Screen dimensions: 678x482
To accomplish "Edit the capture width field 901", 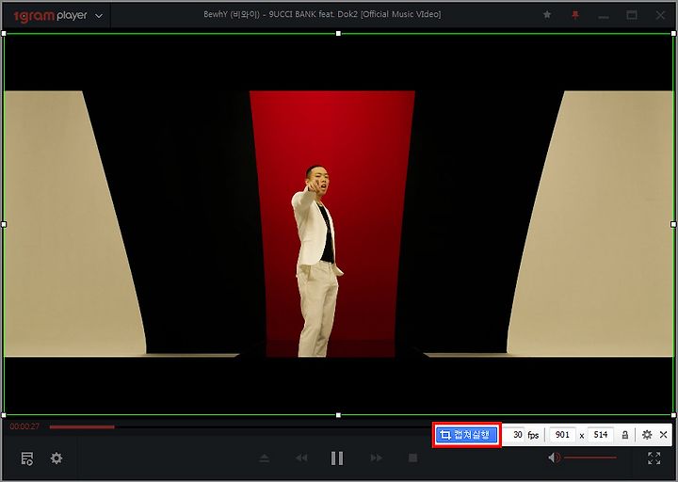I will (562, 434).
